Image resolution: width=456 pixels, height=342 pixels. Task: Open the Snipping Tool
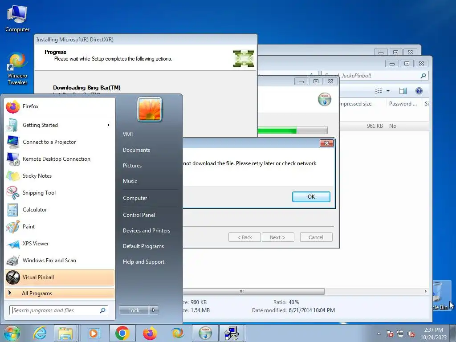(60, 192)
